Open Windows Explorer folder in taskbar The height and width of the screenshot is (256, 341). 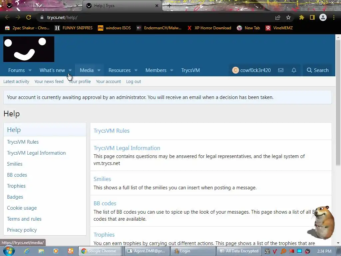[41, 251]
